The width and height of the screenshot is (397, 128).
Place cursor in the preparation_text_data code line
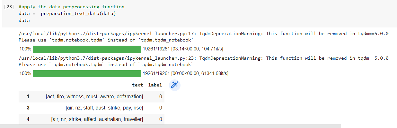click(x=78, y=13)
